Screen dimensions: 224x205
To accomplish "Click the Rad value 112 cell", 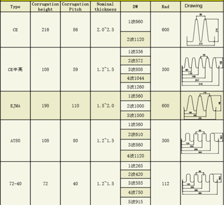I will tap(165, 184).
